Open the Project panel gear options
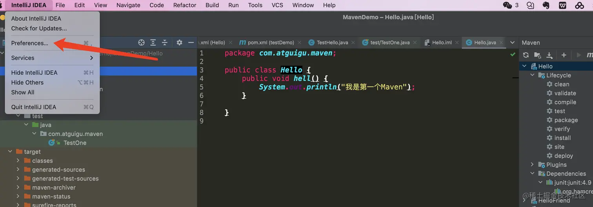 point(179,43)
